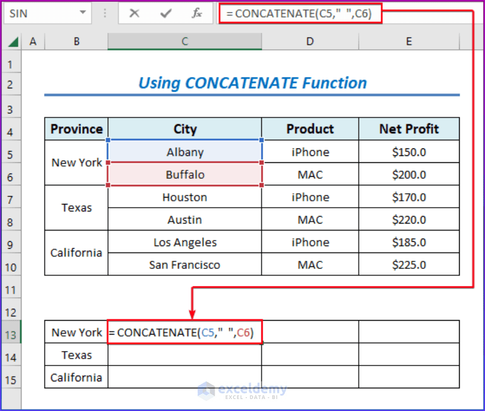485x411 pixels.
Task: Click the merged California cell in main table
Action: click(76, 253)
